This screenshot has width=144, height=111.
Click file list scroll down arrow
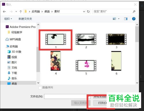137,83
